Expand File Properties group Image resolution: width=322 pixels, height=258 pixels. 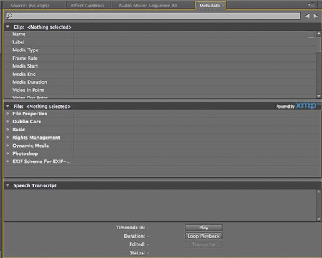click(8, 113)
